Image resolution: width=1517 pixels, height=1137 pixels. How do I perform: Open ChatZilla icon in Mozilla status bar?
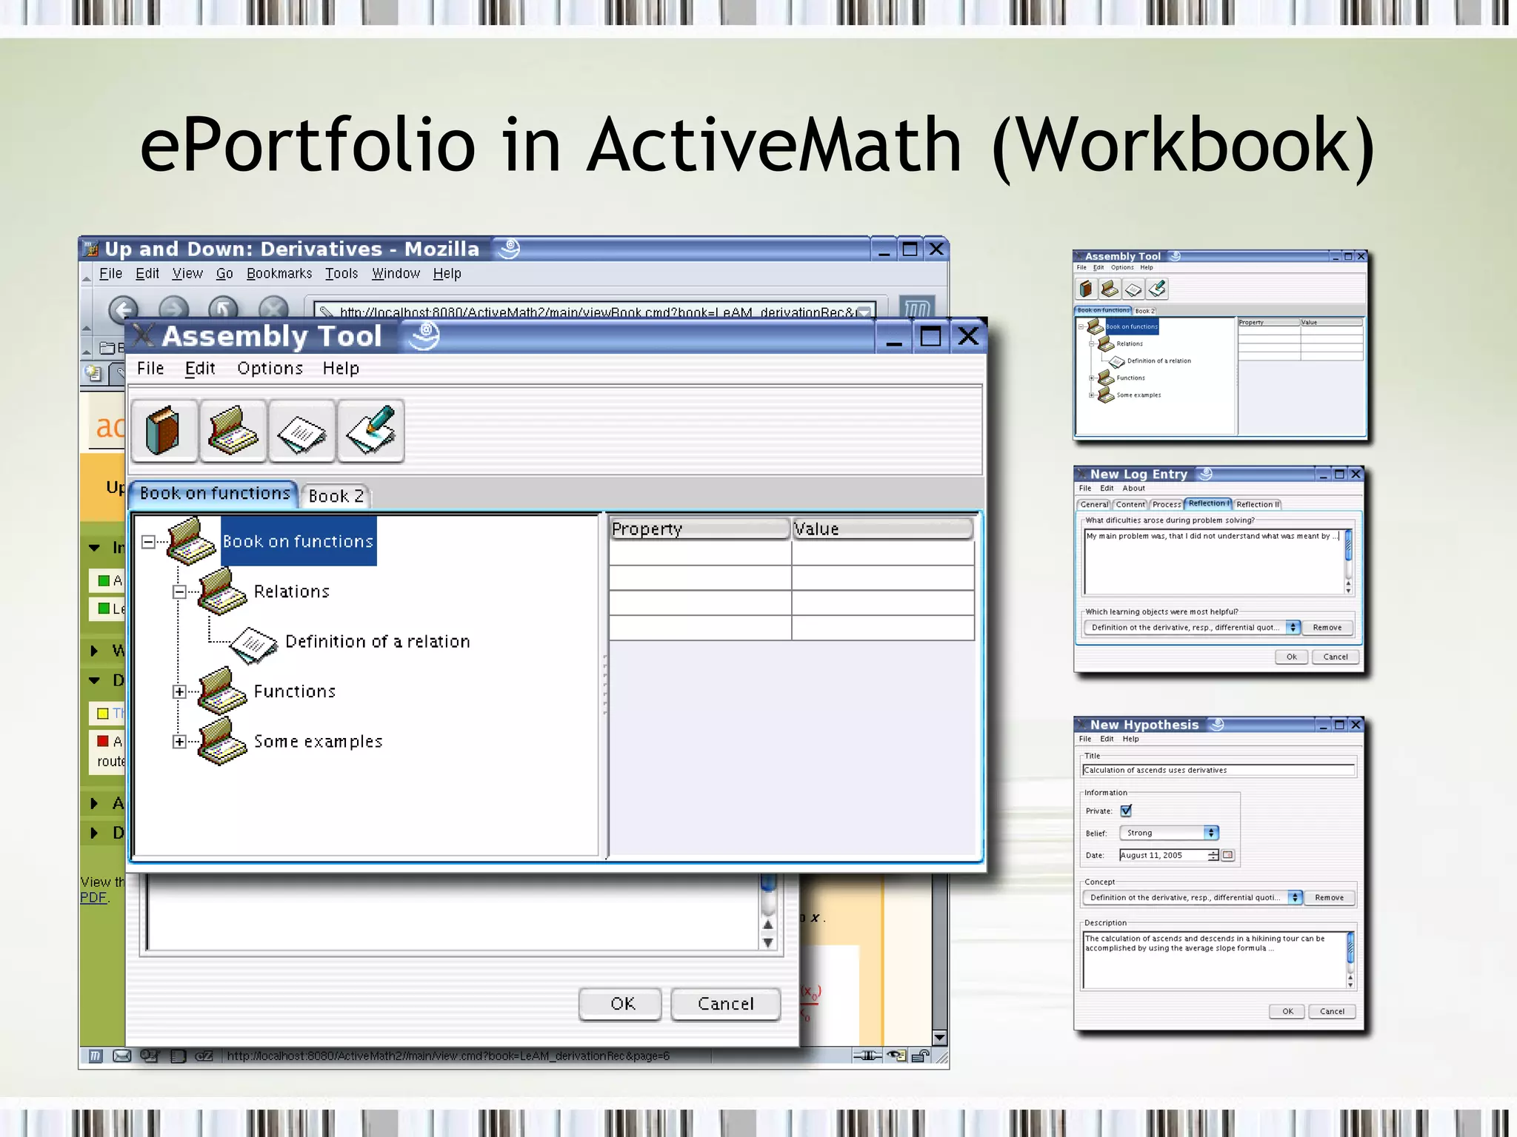(204, 1056)
